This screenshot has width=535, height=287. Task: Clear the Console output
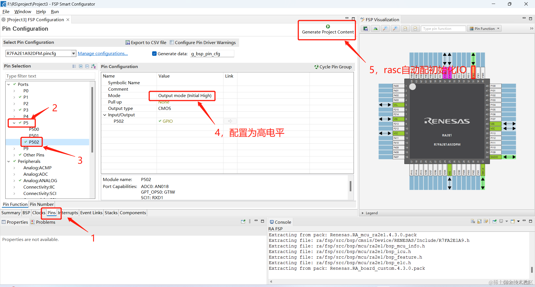[x=473, y=221]
